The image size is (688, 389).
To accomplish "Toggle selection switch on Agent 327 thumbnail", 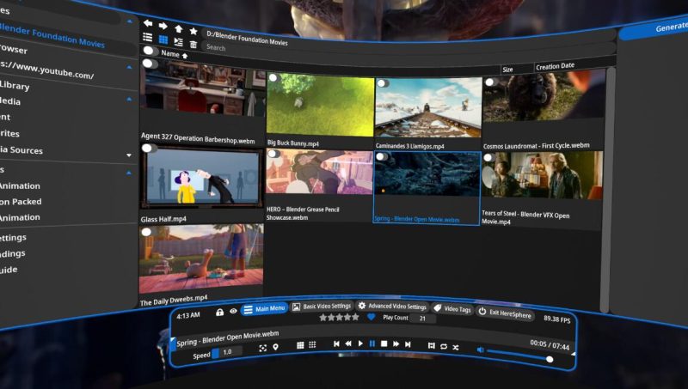I will coord(150,64).
